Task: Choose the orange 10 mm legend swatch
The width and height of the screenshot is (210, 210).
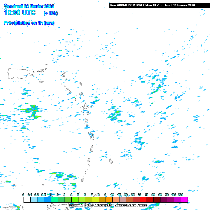Action: click(x=116, y=200)
